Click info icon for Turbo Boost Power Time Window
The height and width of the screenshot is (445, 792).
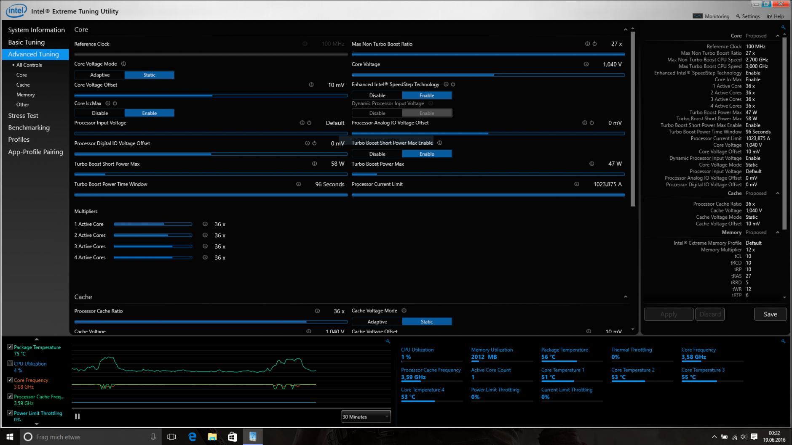(298, 184)
